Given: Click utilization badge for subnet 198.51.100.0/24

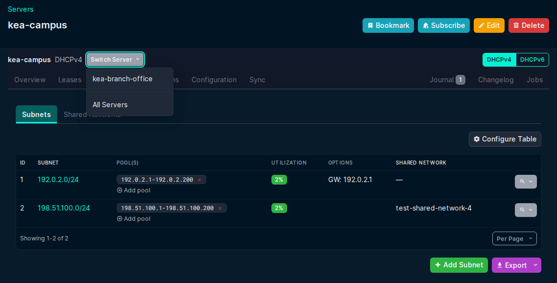Looking at the screenshot, I should [x=279, y=208].
